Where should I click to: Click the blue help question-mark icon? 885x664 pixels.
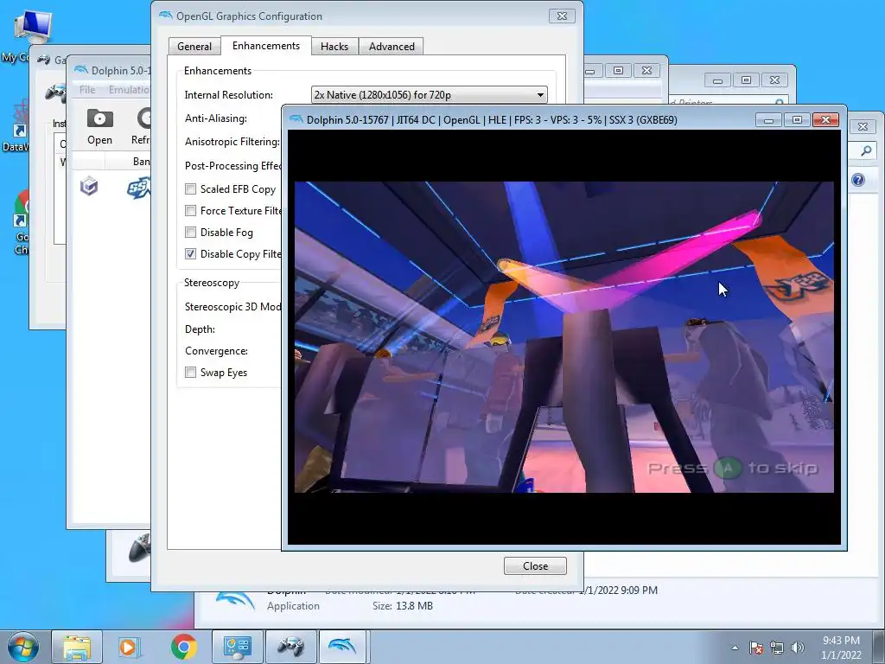tap(858, 180)
